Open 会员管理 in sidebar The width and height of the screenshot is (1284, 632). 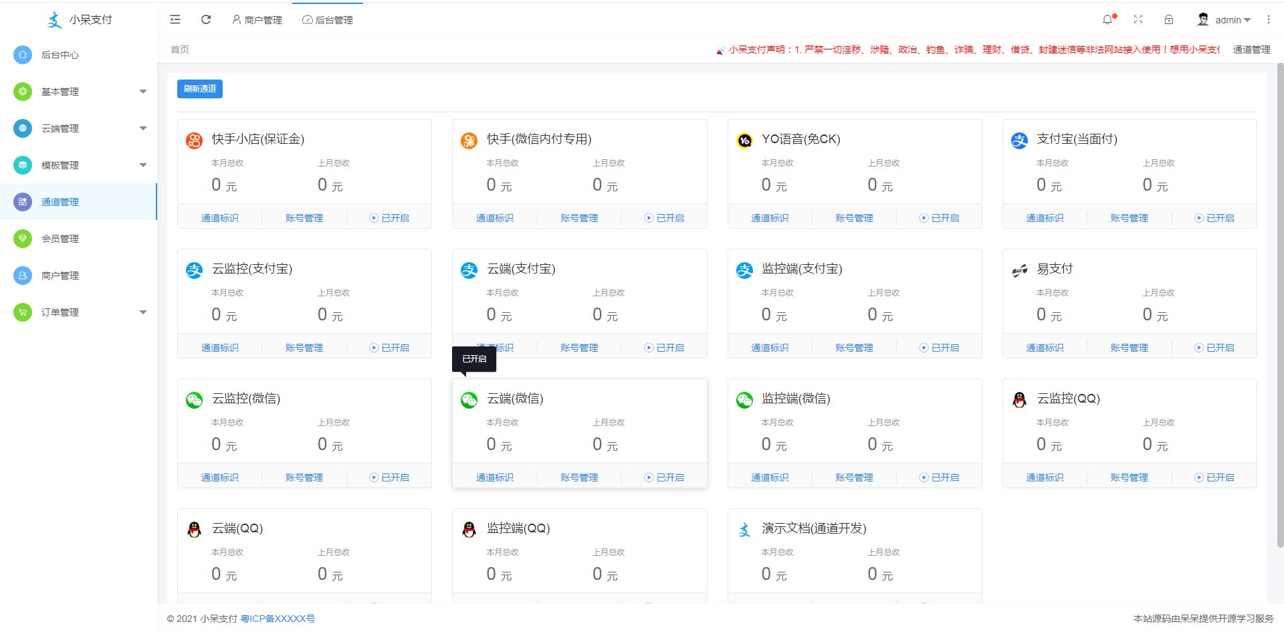click(x=78, y=239)
